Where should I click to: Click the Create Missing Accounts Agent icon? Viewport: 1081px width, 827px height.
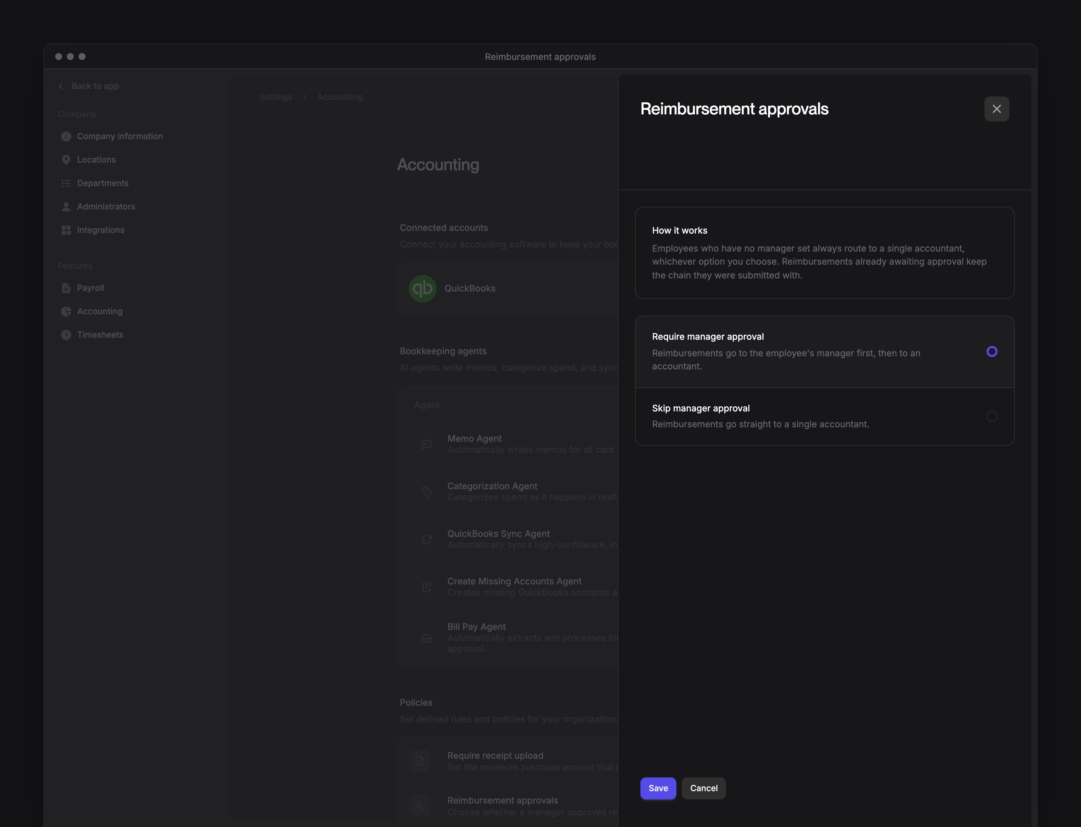click(x=426, y=587)
